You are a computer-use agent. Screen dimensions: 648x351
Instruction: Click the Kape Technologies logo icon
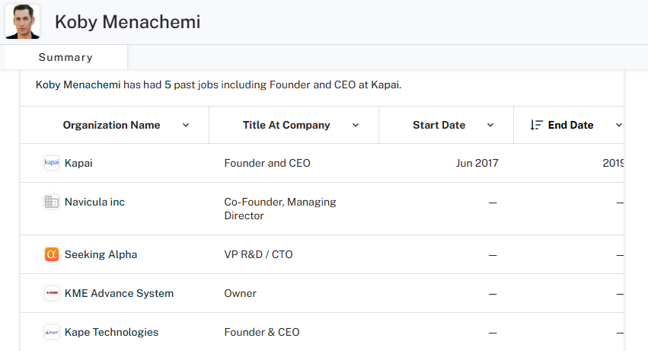(52, 332)
